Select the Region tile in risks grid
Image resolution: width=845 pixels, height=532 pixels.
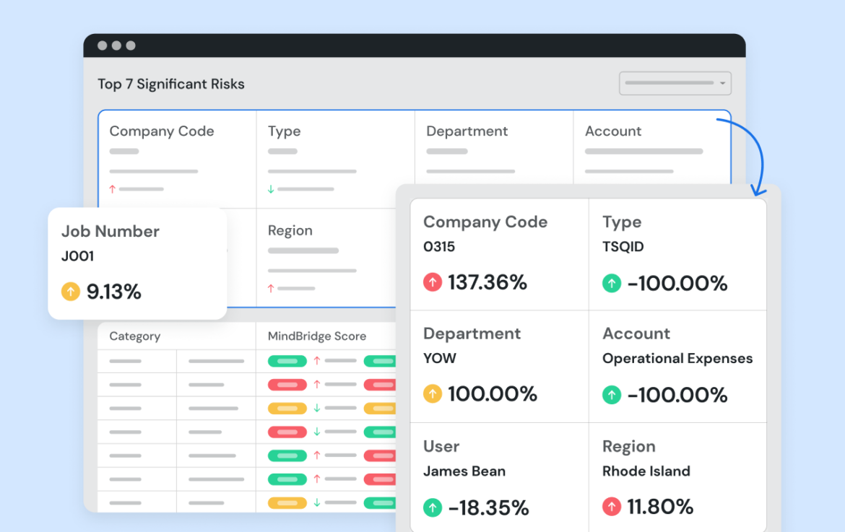(326, 258)
